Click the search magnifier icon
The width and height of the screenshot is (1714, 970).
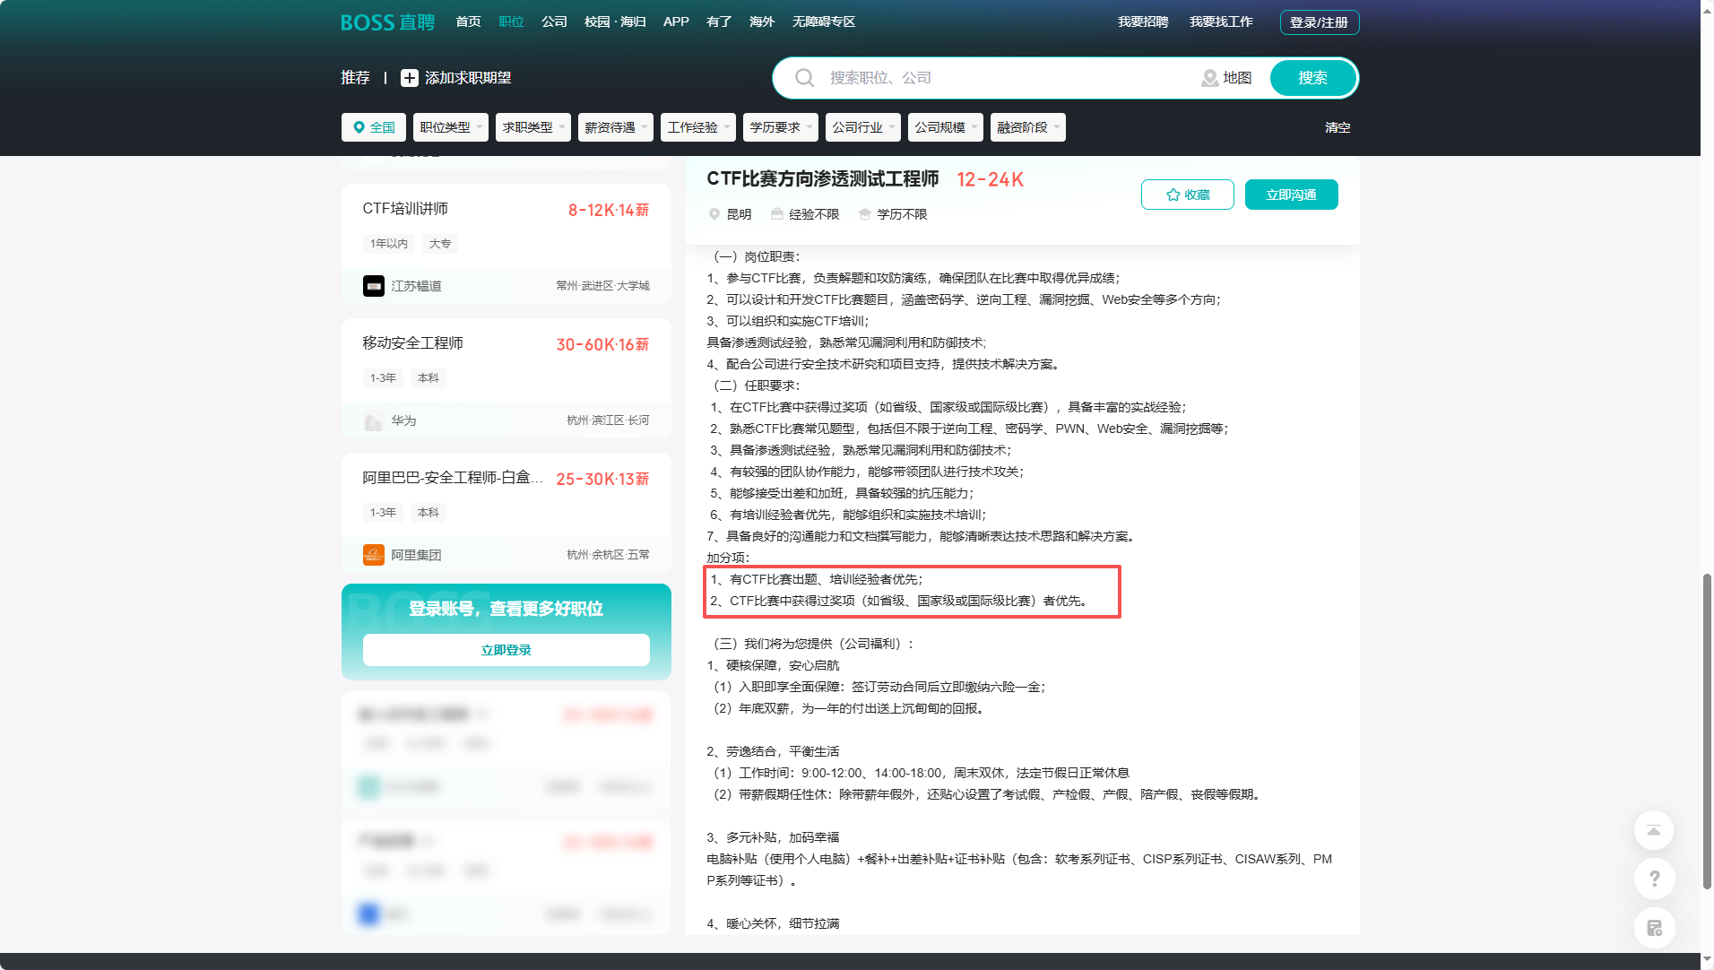tap(804, 78)
